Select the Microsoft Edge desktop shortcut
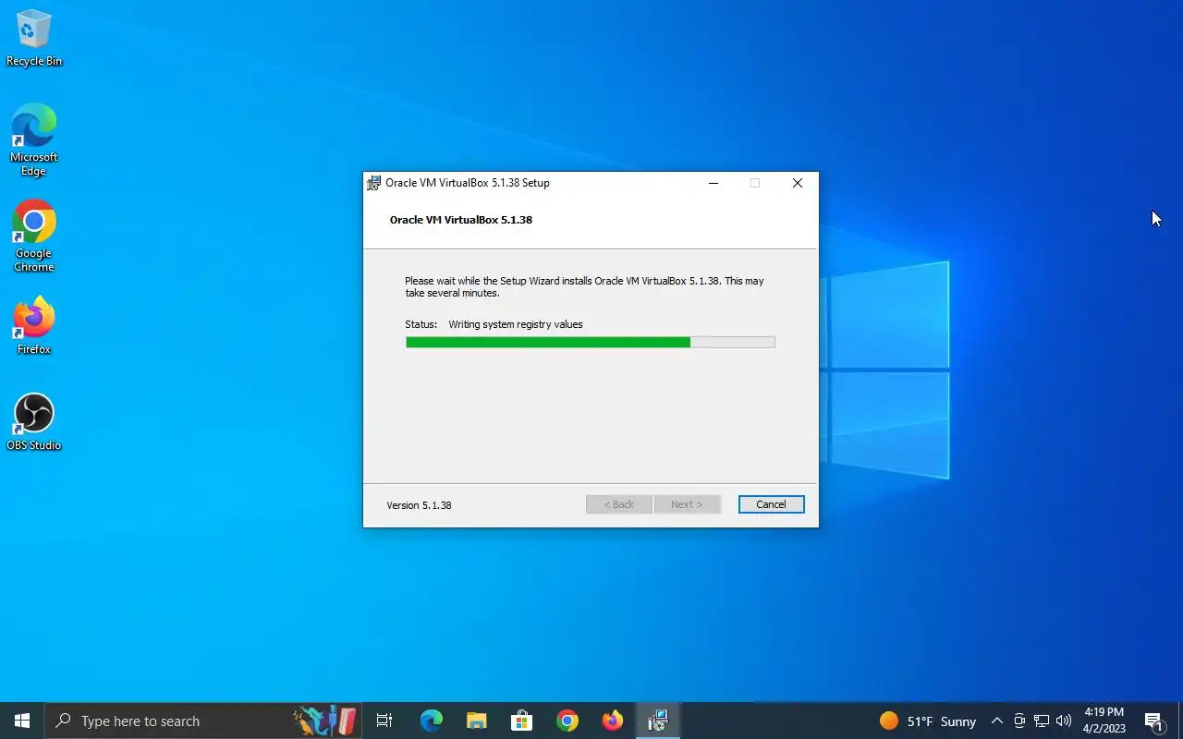Image resolution: width=1183 pixels, height=739 pixels. click(x=34, y=140)
